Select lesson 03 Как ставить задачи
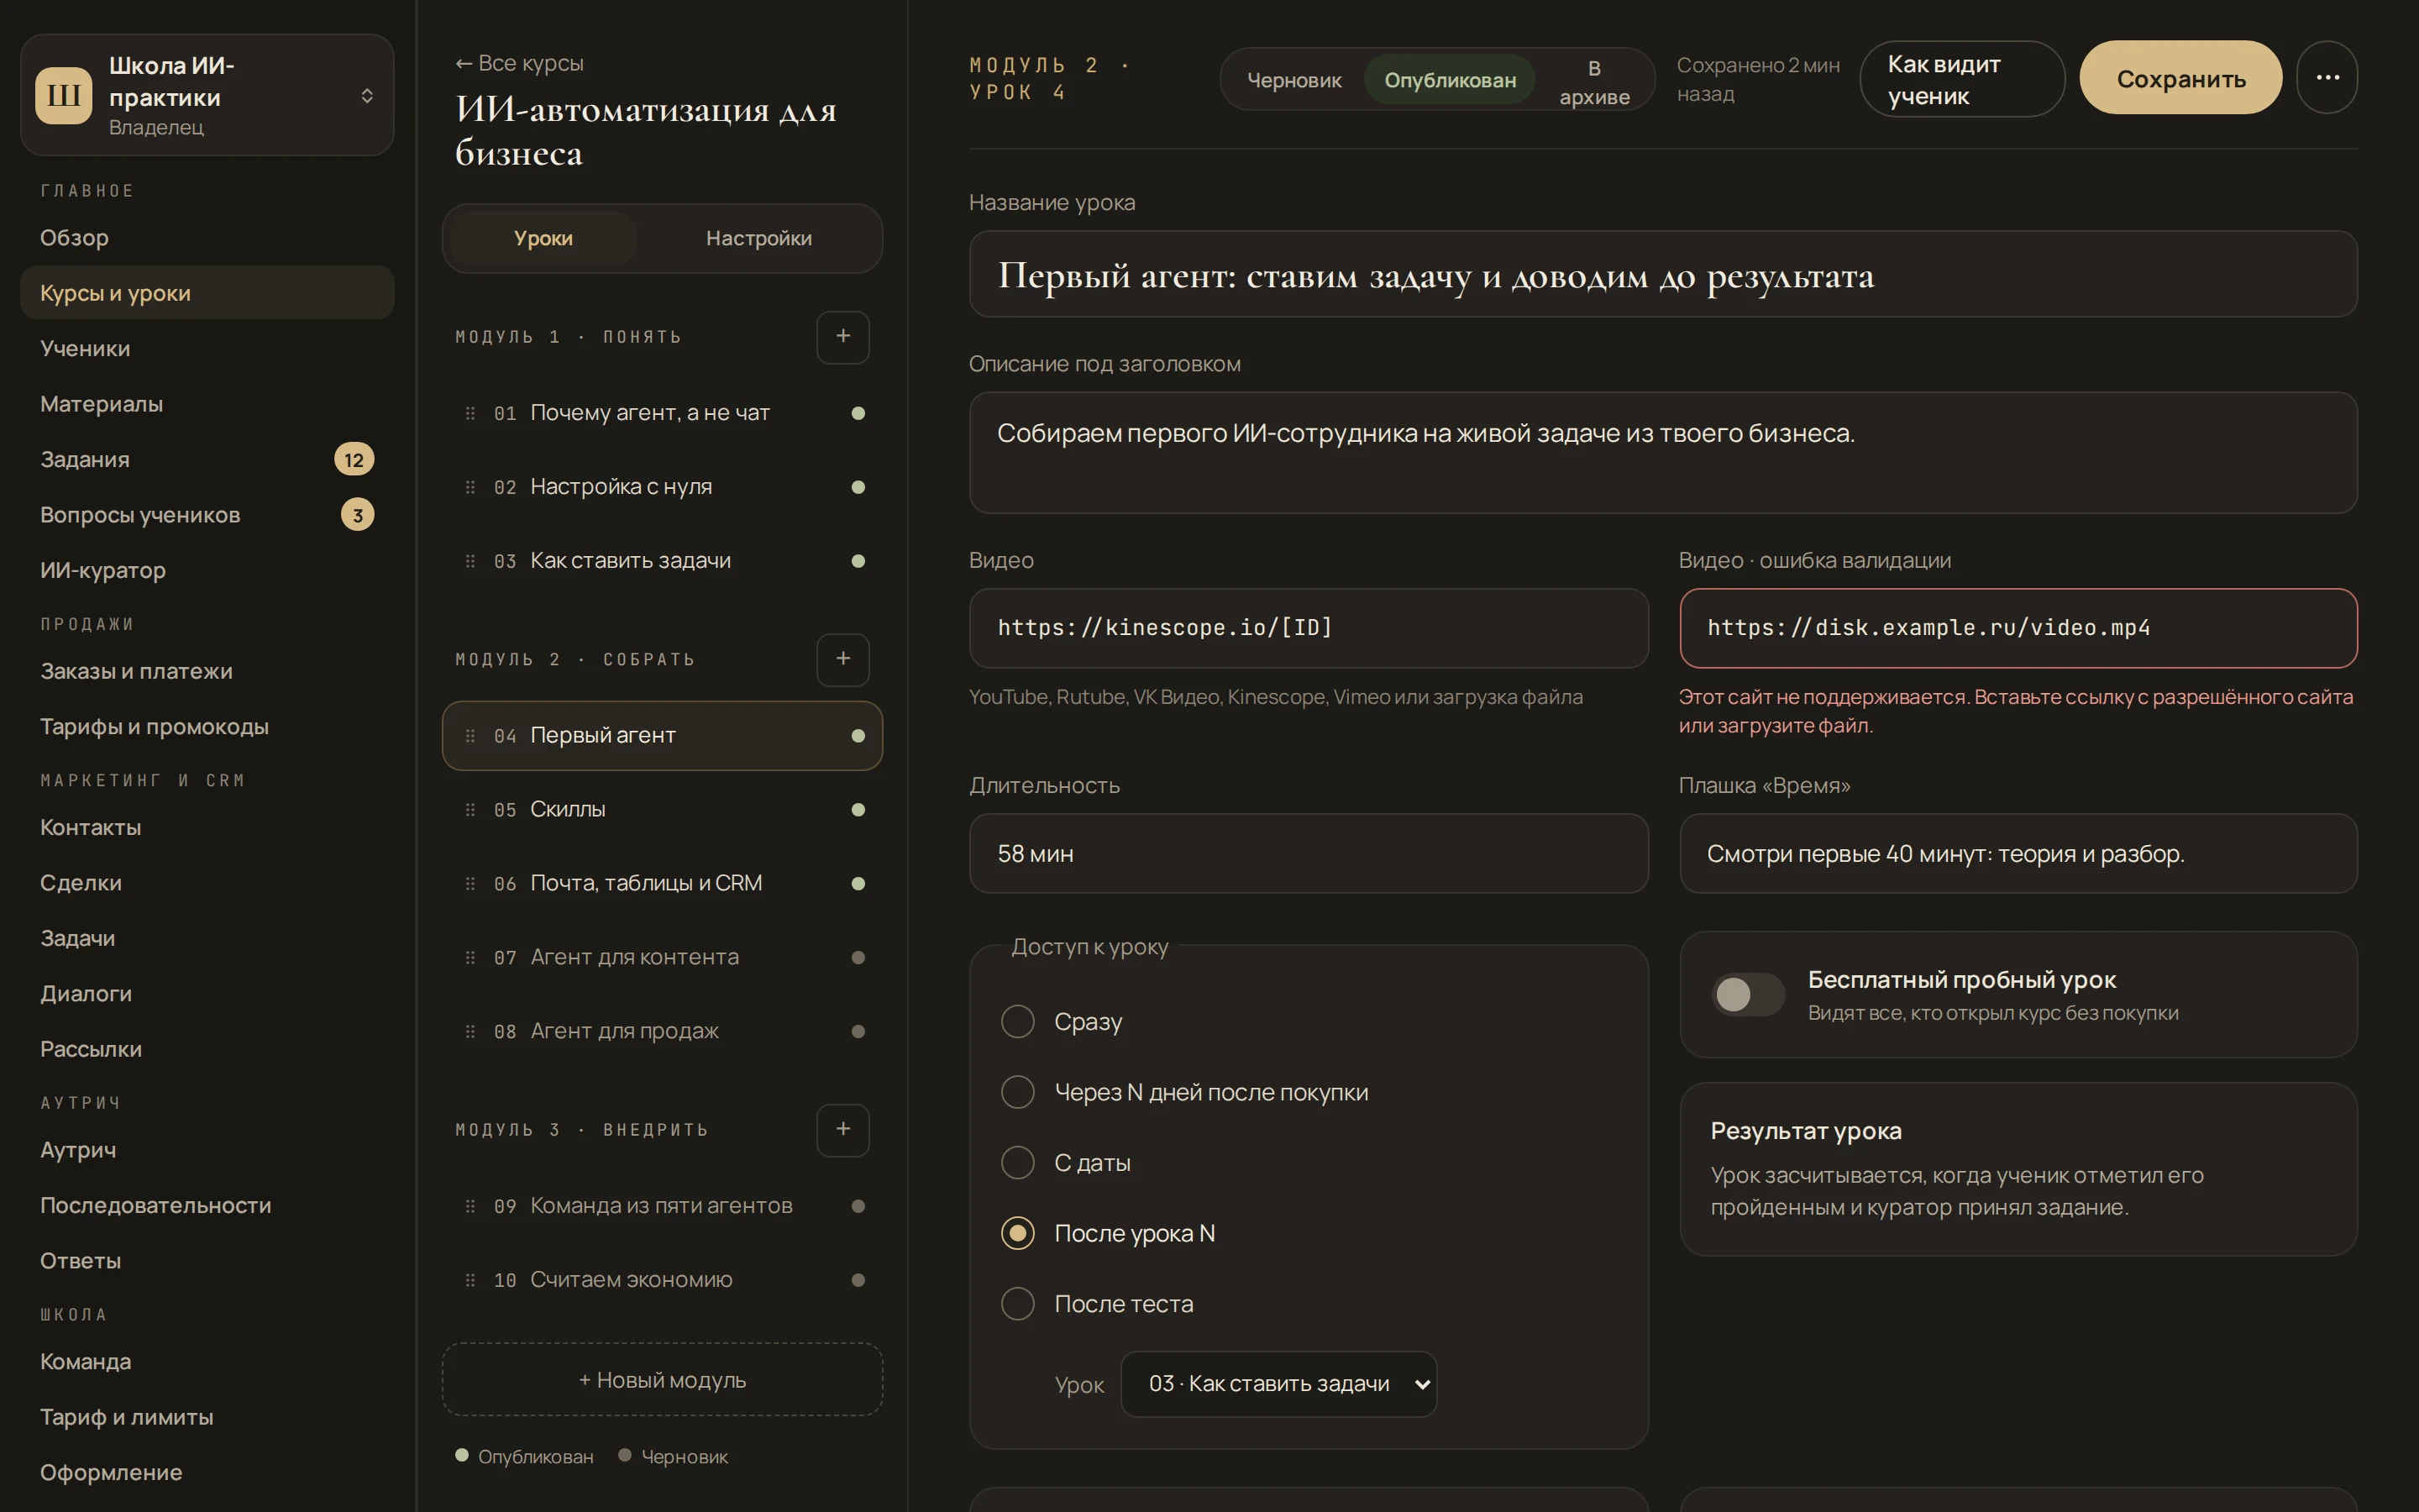Viewport: 2419px width, 1512px height. coord(662,561)
